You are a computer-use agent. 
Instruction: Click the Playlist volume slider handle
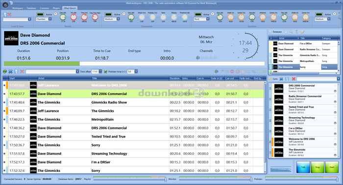166,180
